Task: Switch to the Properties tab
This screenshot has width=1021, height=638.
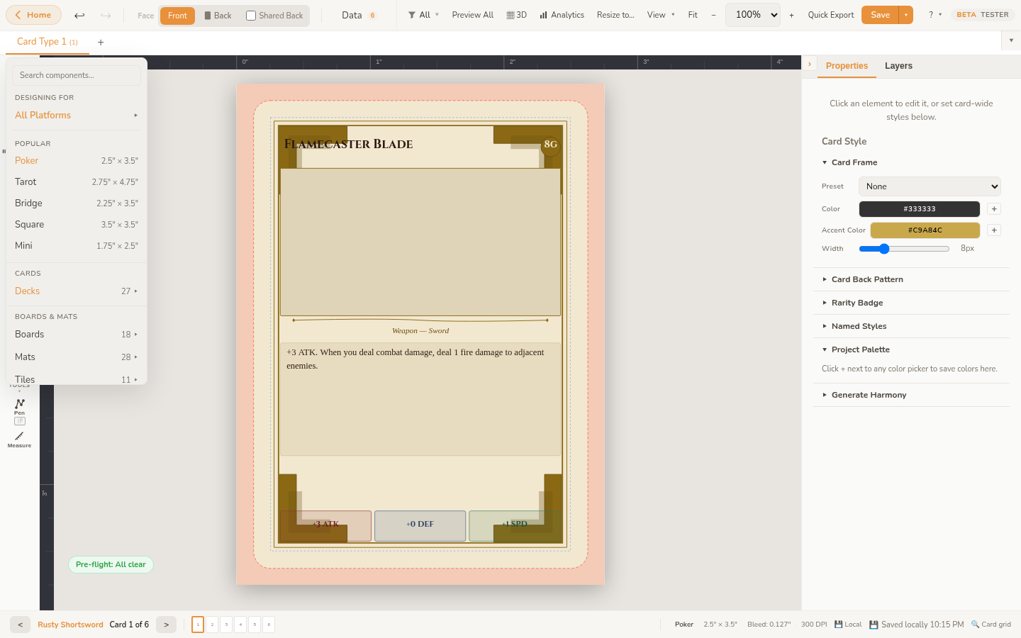Action: coord(847,66)
